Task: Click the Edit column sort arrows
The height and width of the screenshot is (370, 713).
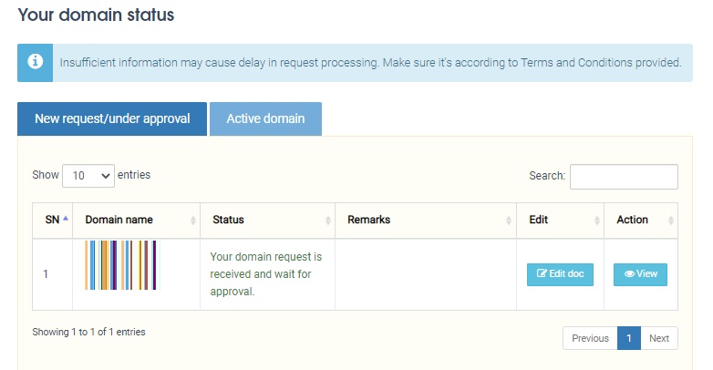Action: [x=597, y=221]
